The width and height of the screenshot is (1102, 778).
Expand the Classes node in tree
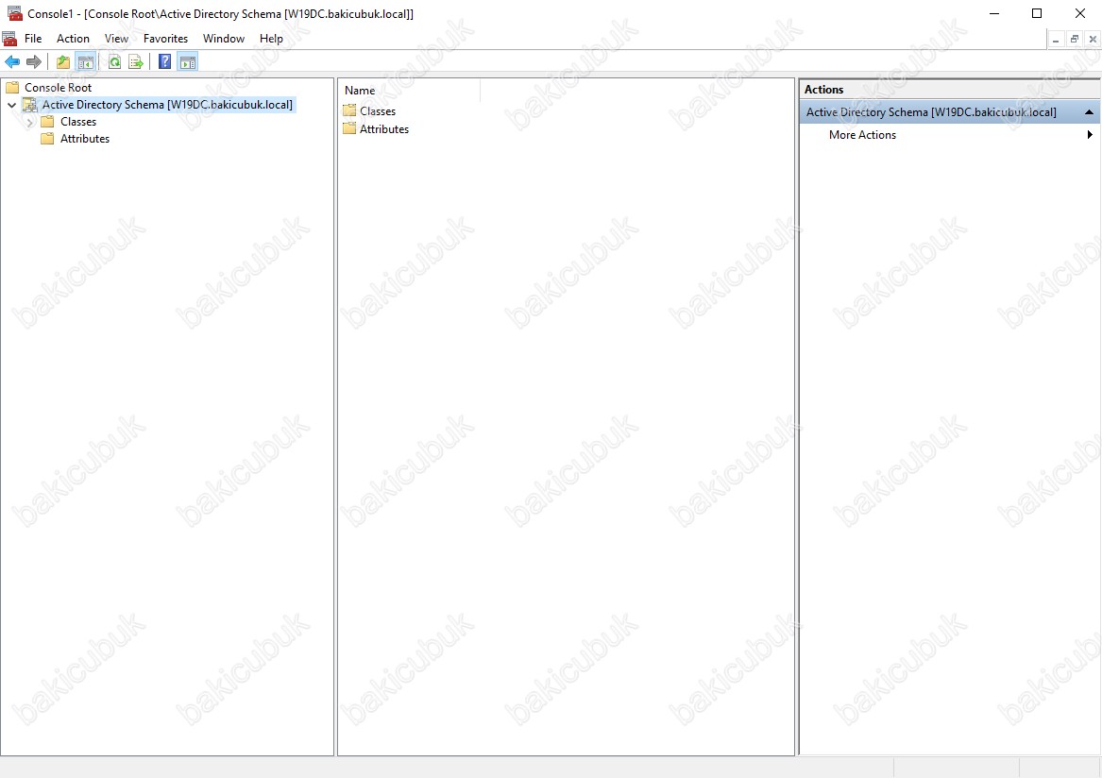pos(30,122)
